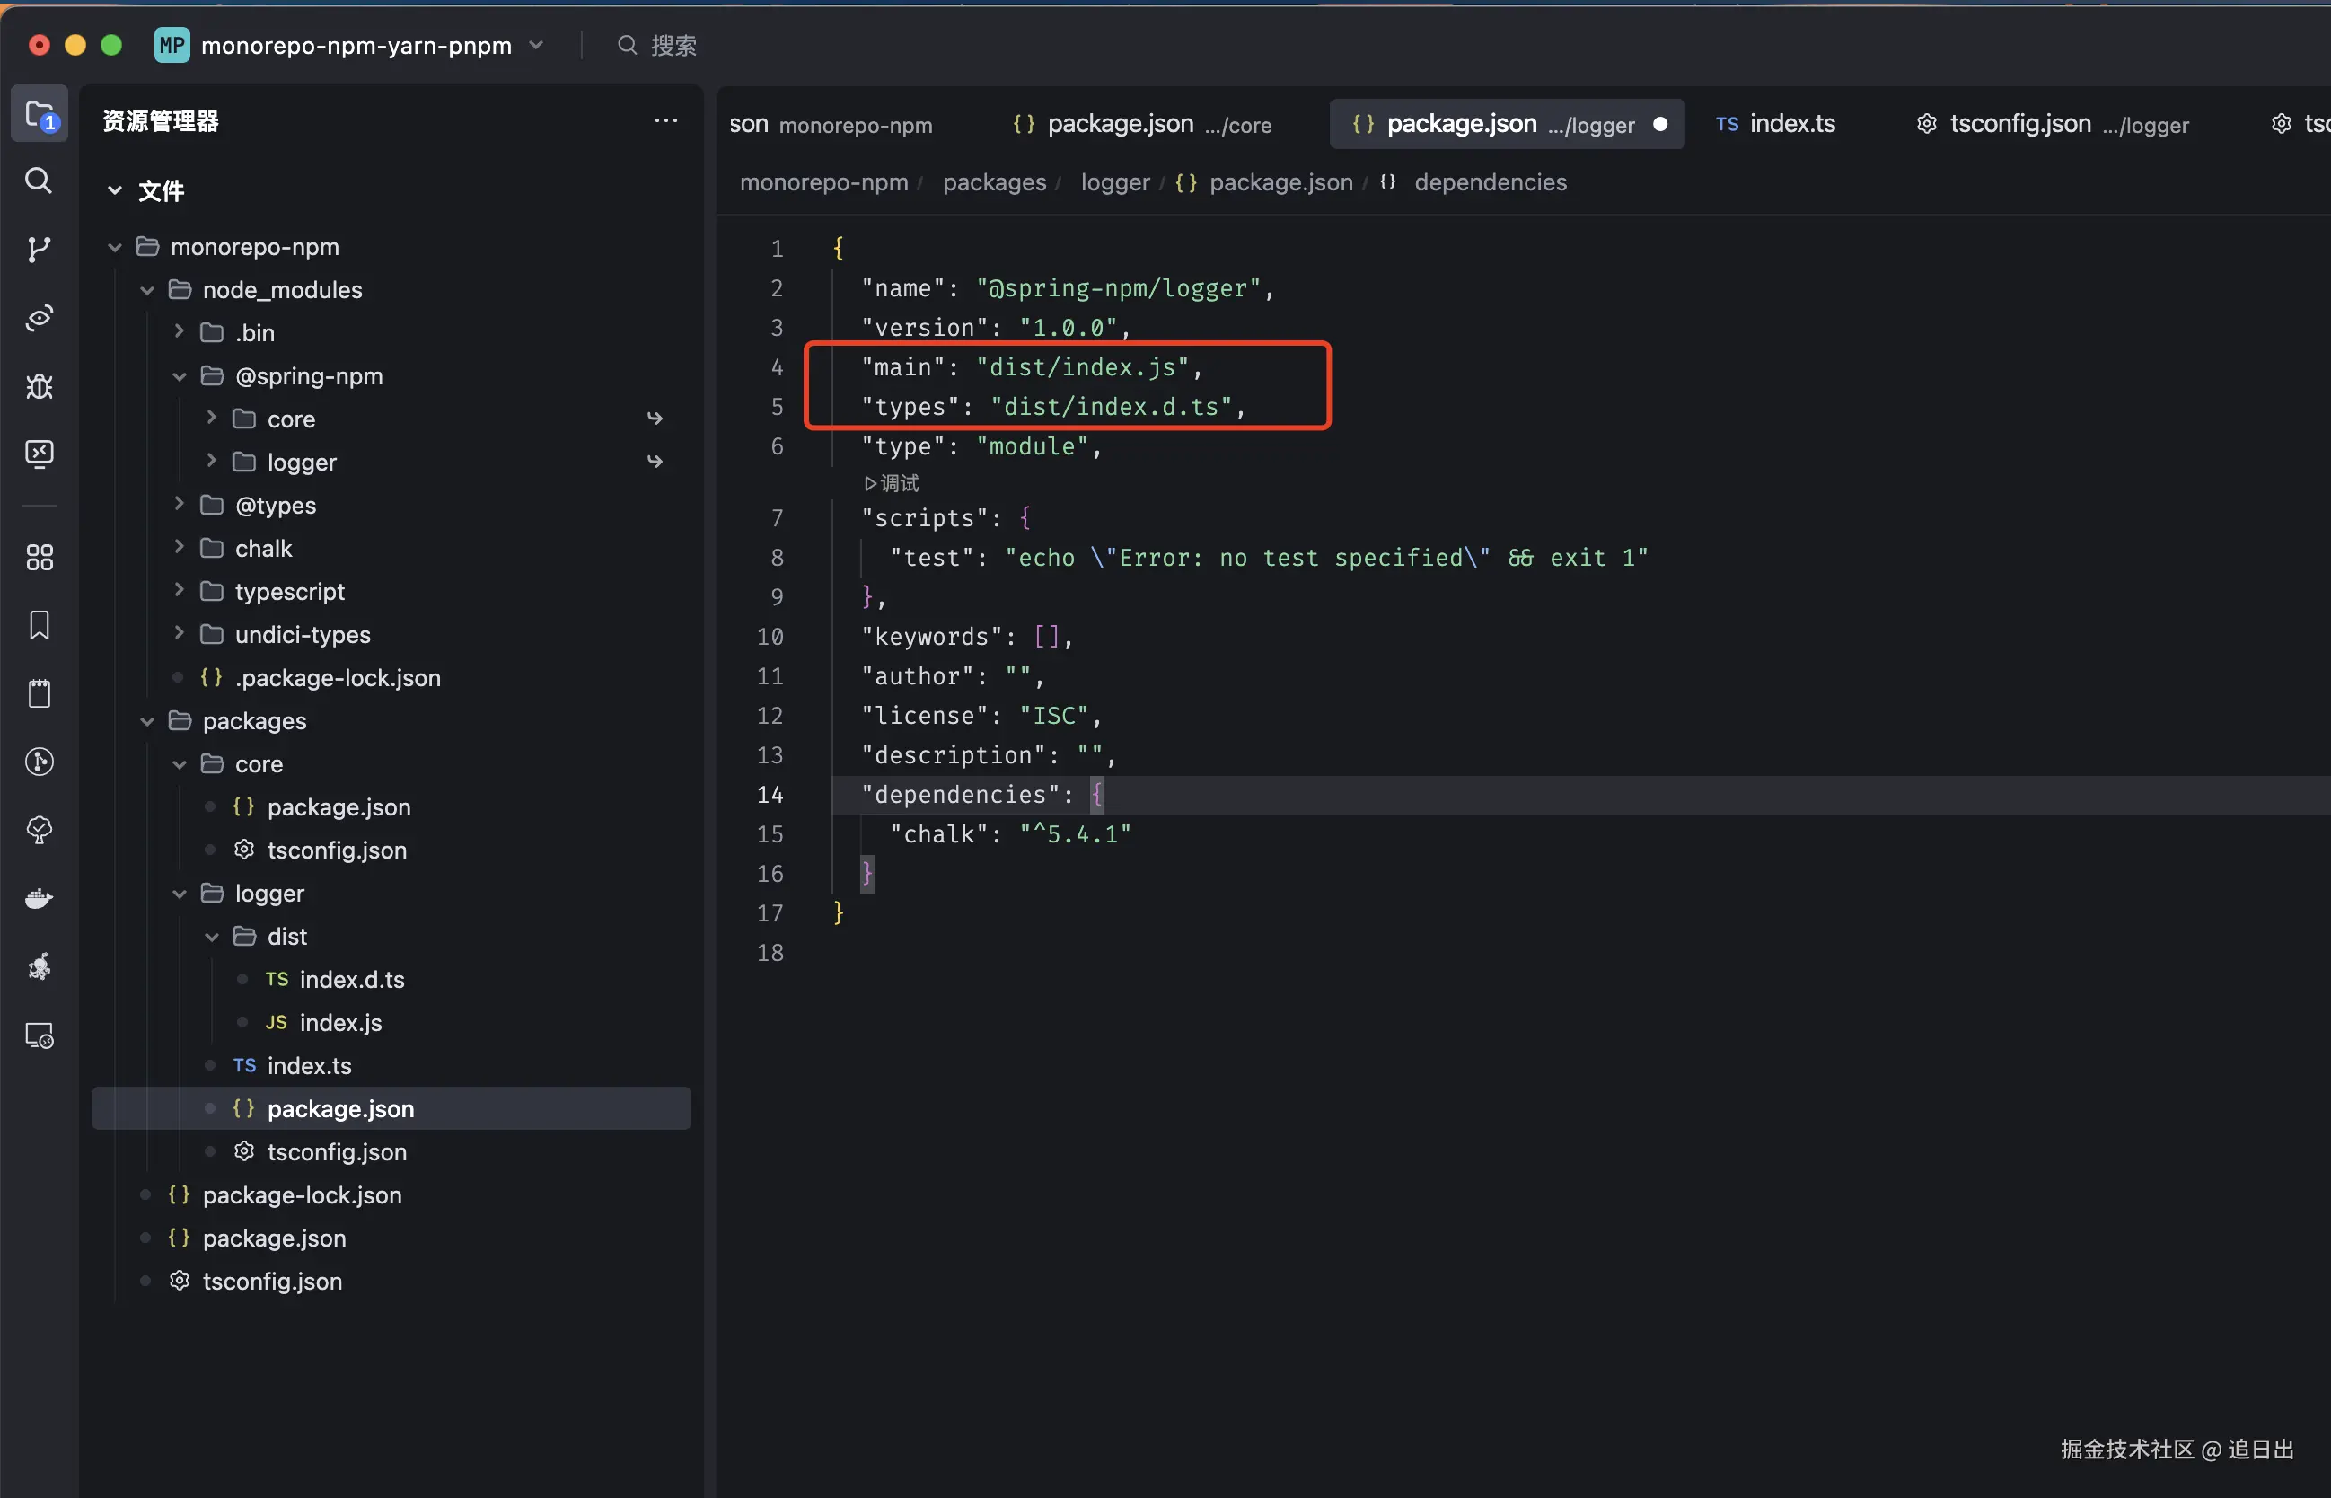Viewport: 2331px width, 1498px height.
Task: Click the Explorer files icon
Action: [x=39, y=115]
